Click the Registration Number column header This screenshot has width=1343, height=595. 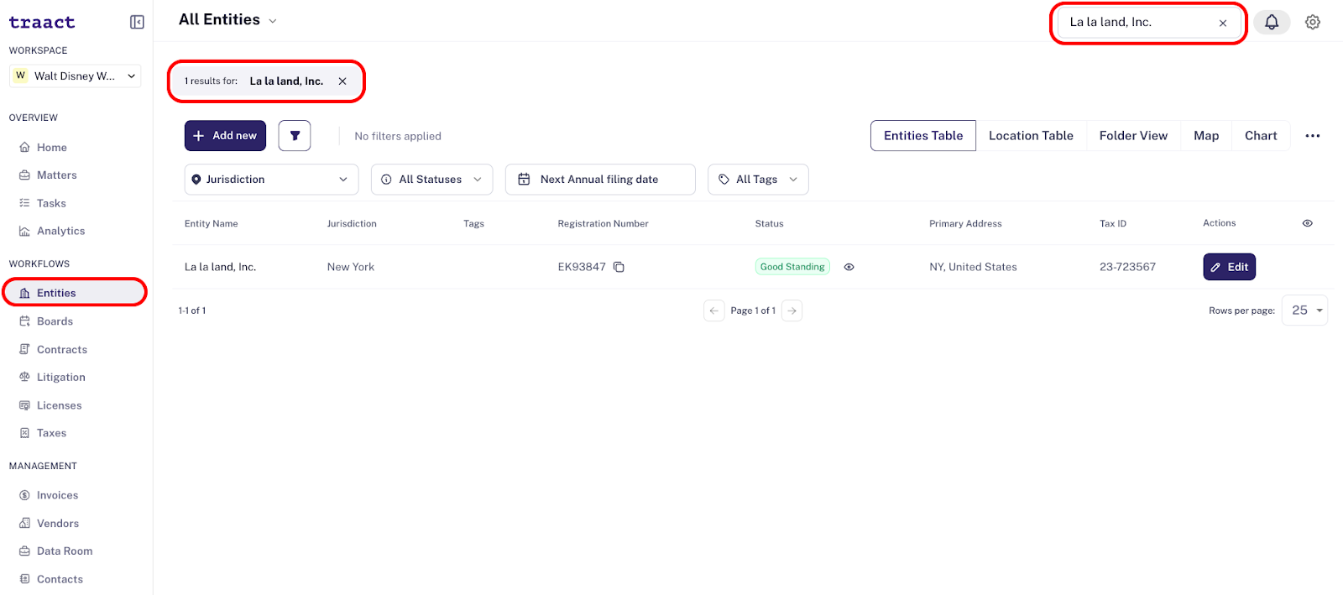[x=603, y=224]
